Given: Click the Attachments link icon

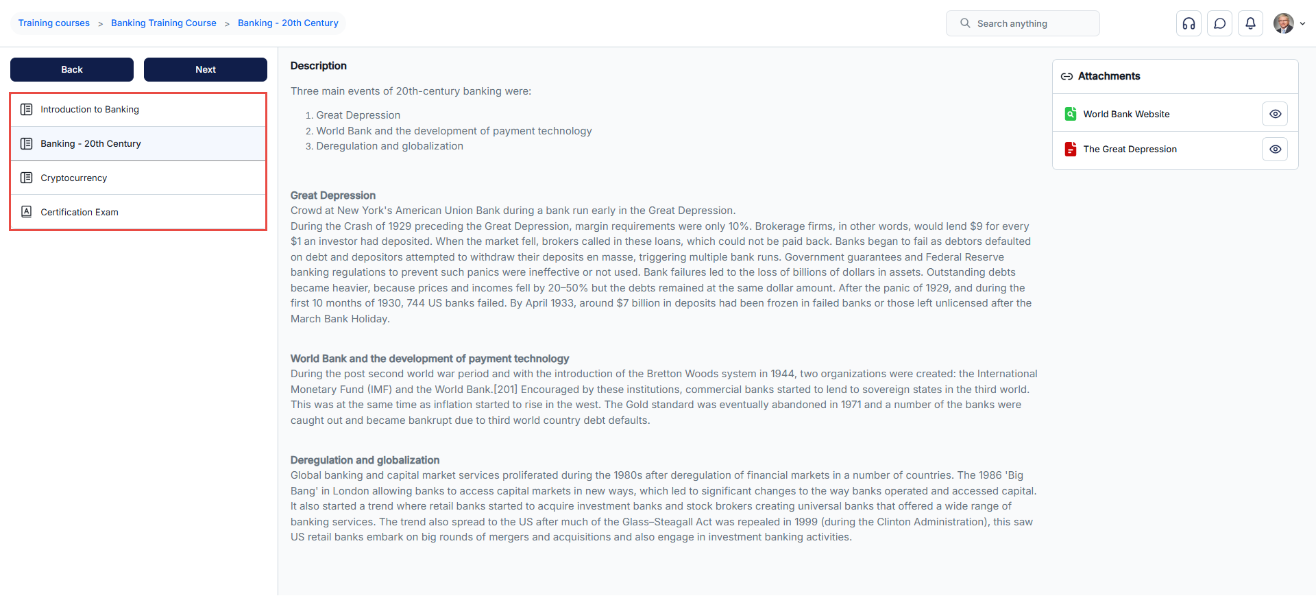Looking at the screenshot, I should [x=1067, y=76].
